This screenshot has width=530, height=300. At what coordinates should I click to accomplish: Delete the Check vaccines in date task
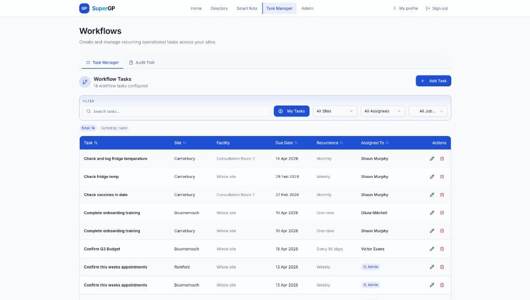click(442, 195)
